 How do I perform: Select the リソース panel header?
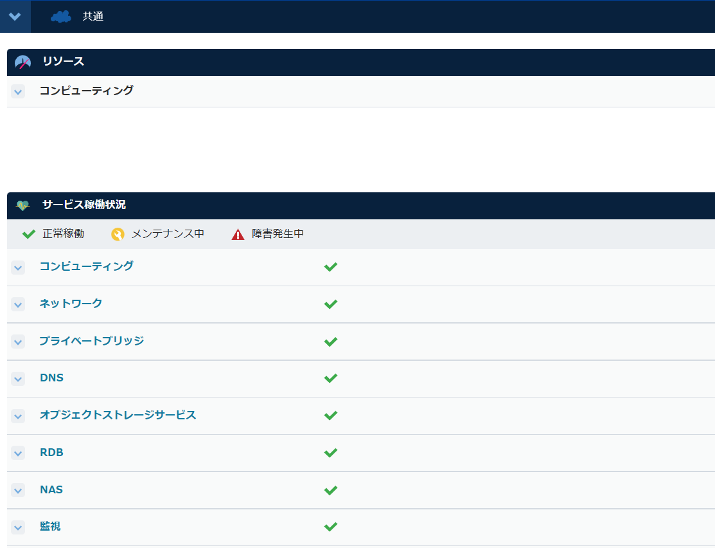click(61, 62)
